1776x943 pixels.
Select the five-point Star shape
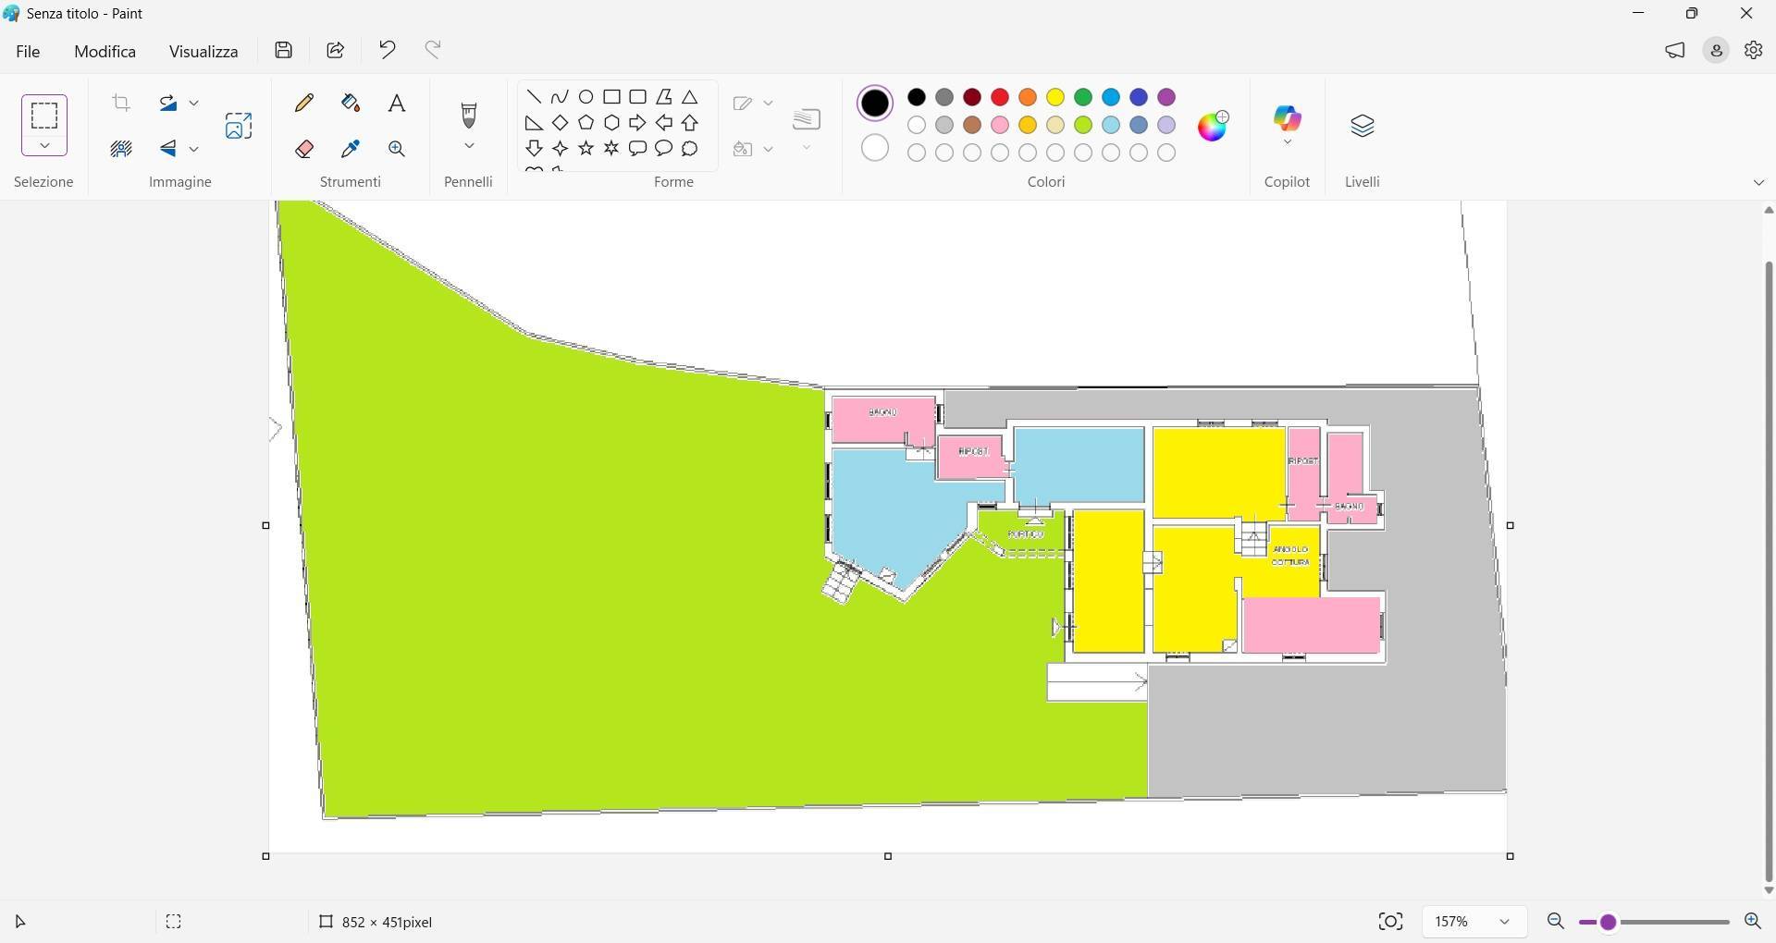pyautogui.click(x=586, y=149)
